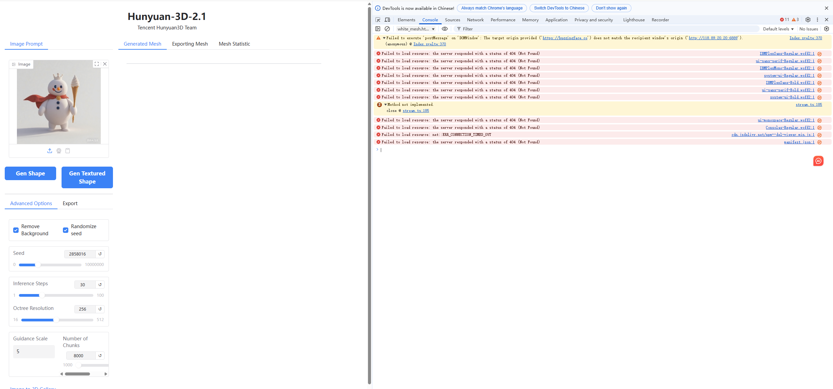Switch to the Exporting Mesh tab
Viewport: 833px width, 389px height.
(x=190, y=44)
